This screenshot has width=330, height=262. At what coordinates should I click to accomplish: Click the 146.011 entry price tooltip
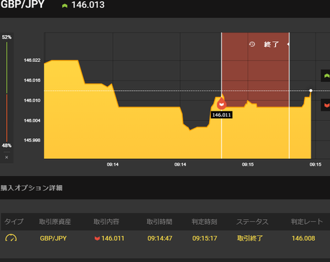pos(221,115)
